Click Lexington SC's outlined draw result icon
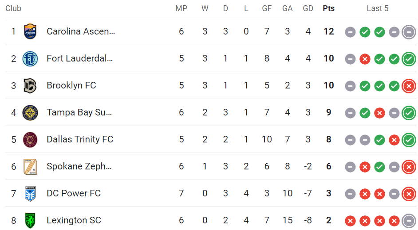Image resolution: width=418 pixels, height=230 pixels. click(409, 221)
